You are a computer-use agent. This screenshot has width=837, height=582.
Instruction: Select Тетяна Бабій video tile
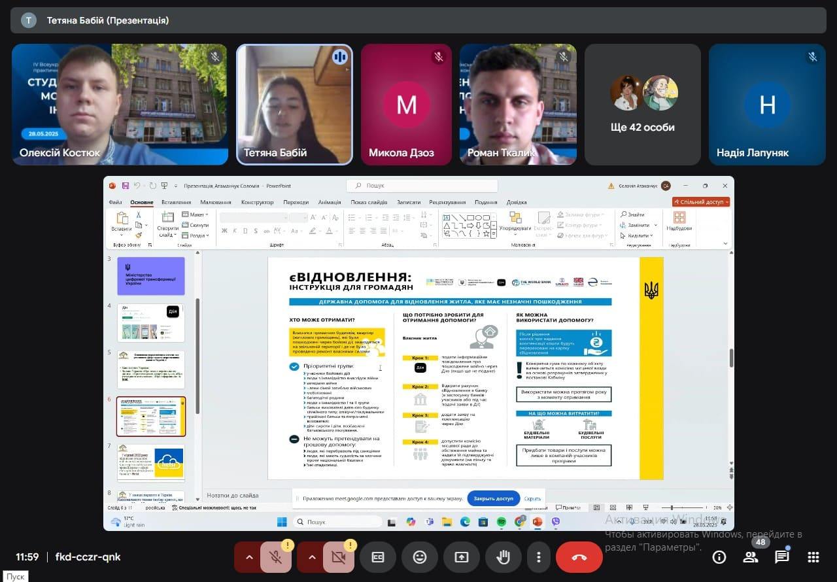pos(294,105)
